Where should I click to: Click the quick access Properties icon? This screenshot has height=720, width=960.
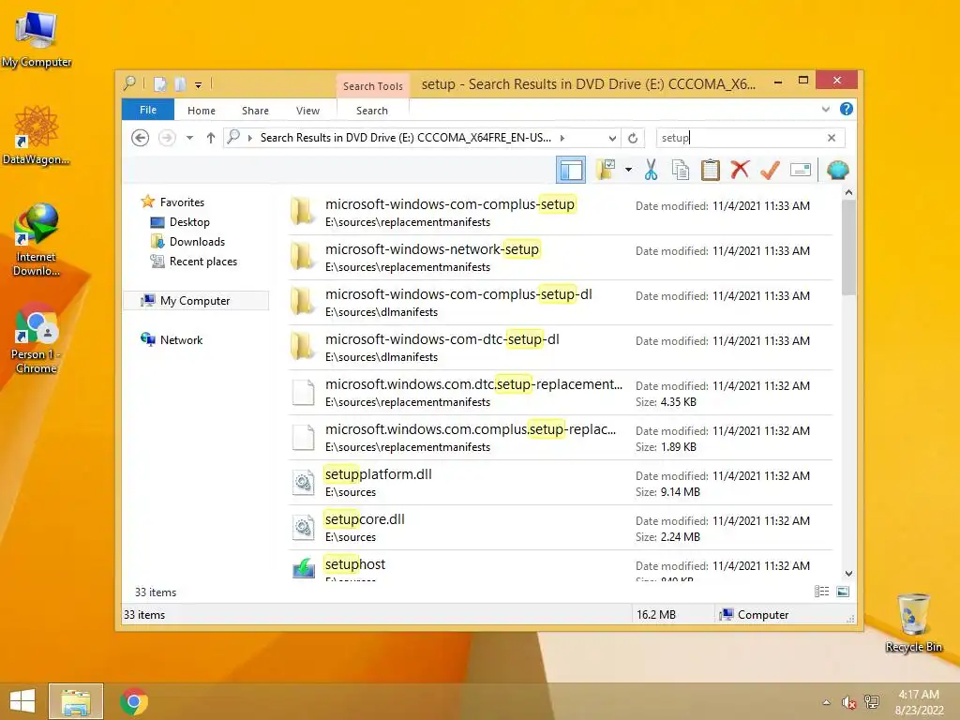(x=159, y=83)
